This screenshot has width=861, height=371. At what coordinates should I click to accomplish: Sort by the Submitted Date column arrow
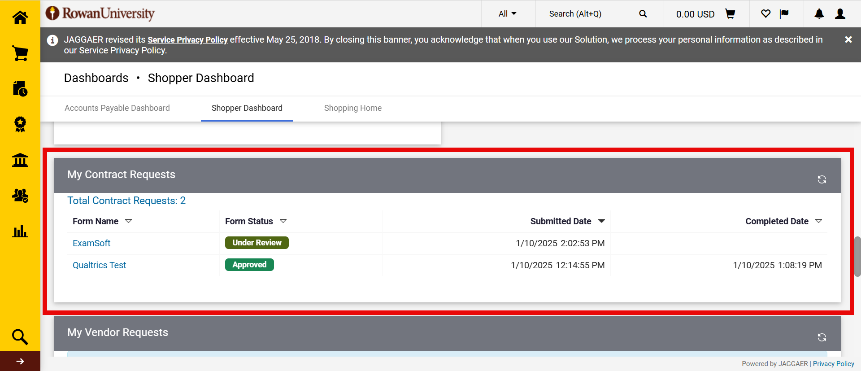pyautogui.click(x=601, y=221)
